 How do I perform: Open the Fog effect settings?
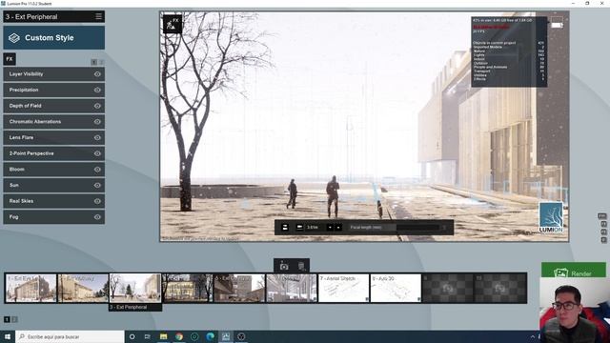pyautogui.click(x=54, y=217)
